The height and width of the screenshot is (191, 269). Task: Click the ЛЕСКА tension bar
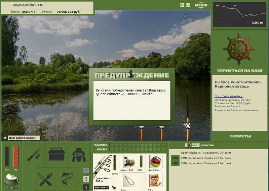[138, 149]
